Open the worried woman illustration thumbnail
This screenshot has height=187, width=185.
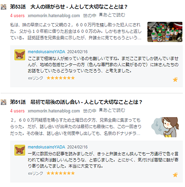coord(165,127)
